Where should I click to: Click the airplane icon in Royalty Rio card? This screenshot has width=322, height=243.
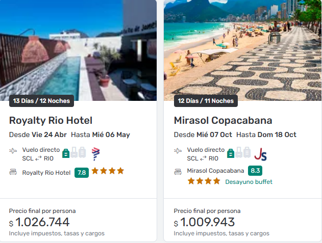(13, 151)
